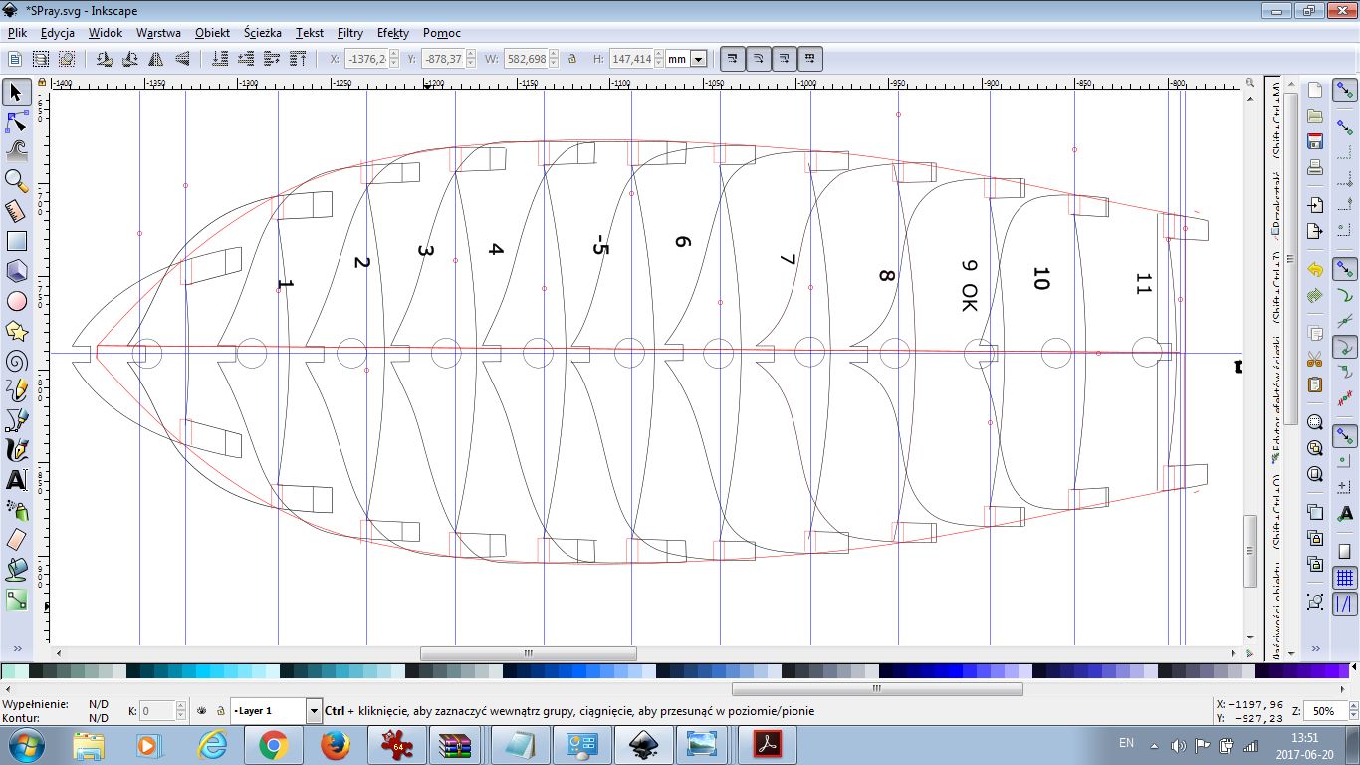Select the Zoom magnifier tool
This screenshot has width=1360, height=765.
point(17,180)
